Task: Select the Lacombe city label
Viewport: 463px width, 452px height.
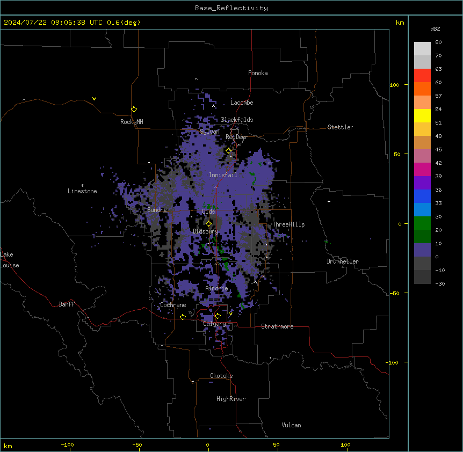Action: [242, 103]
